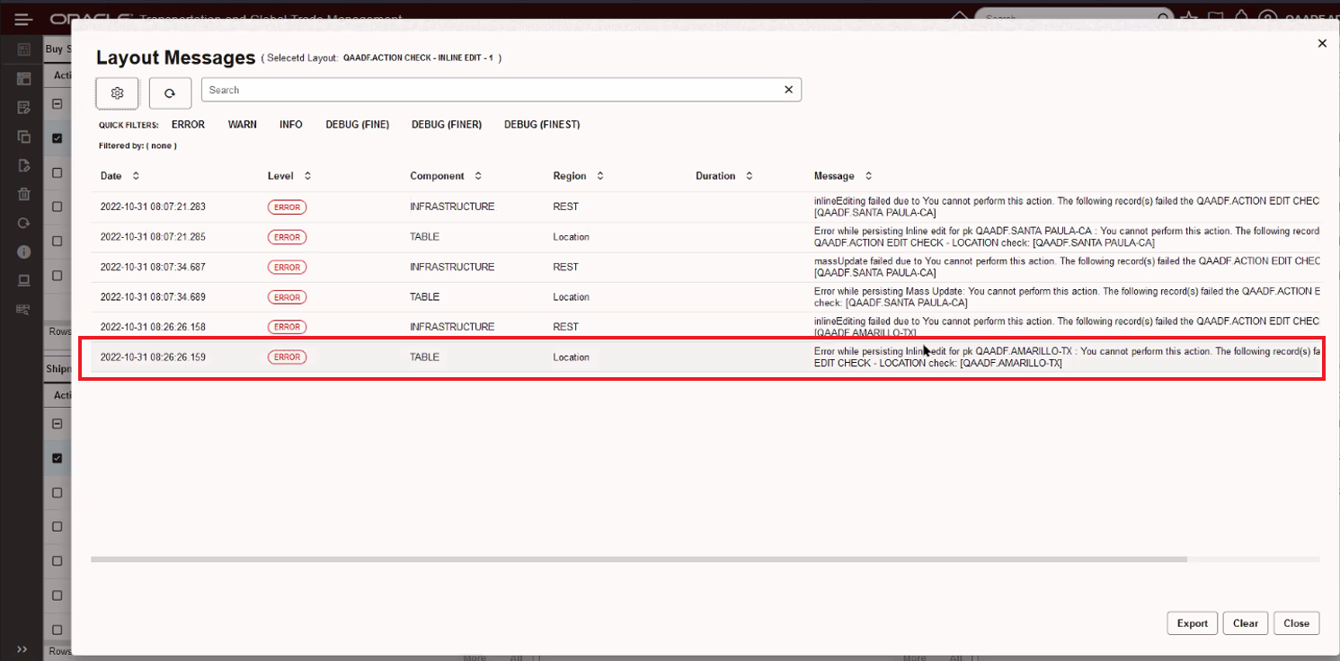Screen dimensions: 1340x661
Task: Sort by the Message column chevron
Action: [866, 176]
